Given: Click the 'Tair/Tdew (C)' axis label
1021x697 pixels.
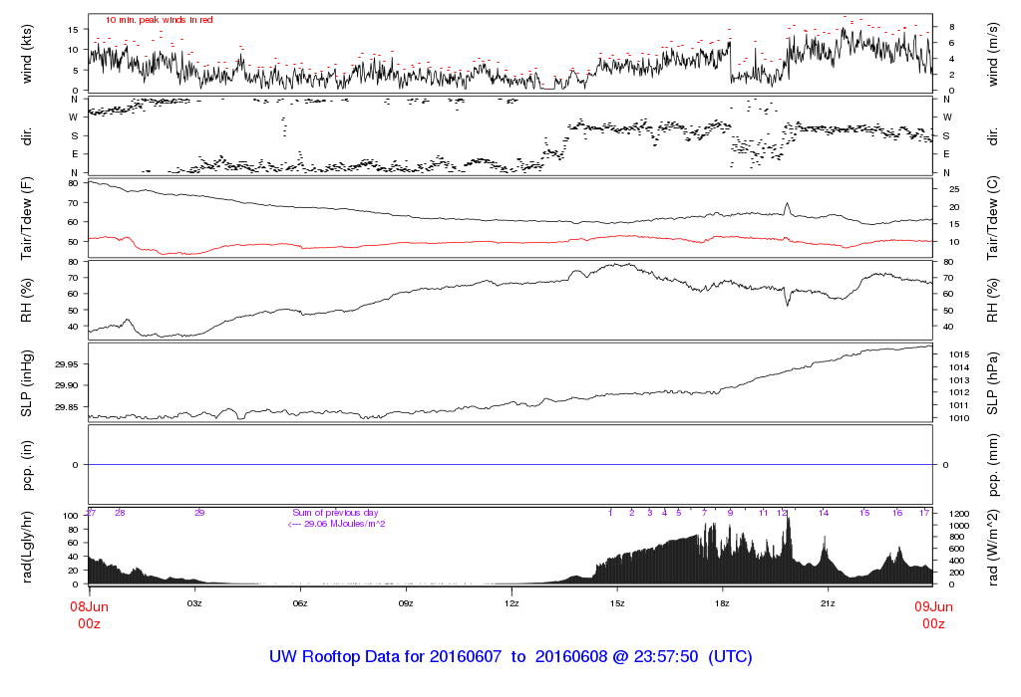Looking at the screenshot, I should 992,218.
